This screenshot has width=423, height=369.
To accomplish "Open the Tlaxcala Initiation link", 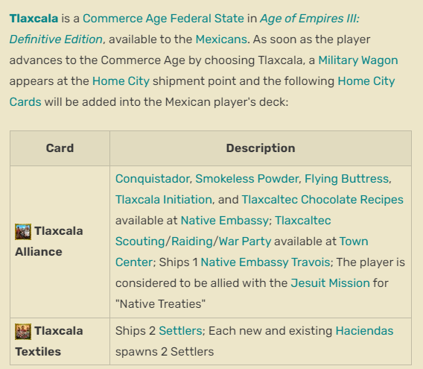I will pos(164,200).
